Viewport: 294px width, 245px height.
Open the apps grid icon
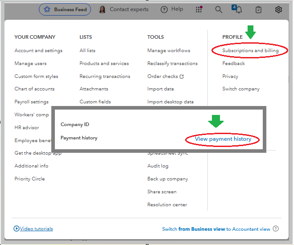[x=199, y=9]
